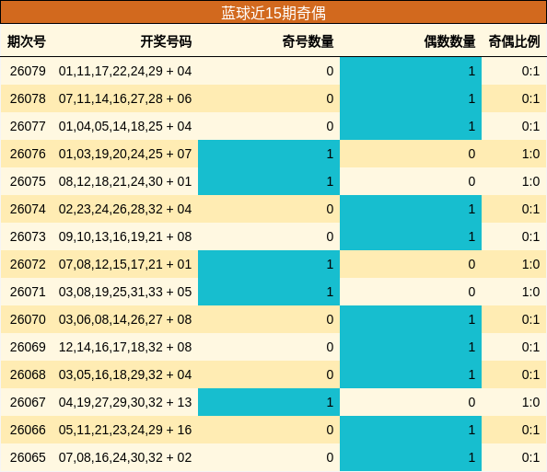Click ratio 1:0 in row 26067
Viewport: 547px width, 472px height.
tap(530, 402)
